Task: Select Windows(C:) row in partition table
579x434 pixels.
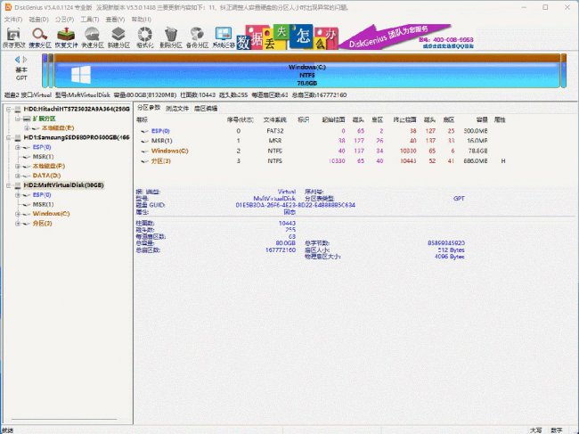Action: [x=320, y=151]
